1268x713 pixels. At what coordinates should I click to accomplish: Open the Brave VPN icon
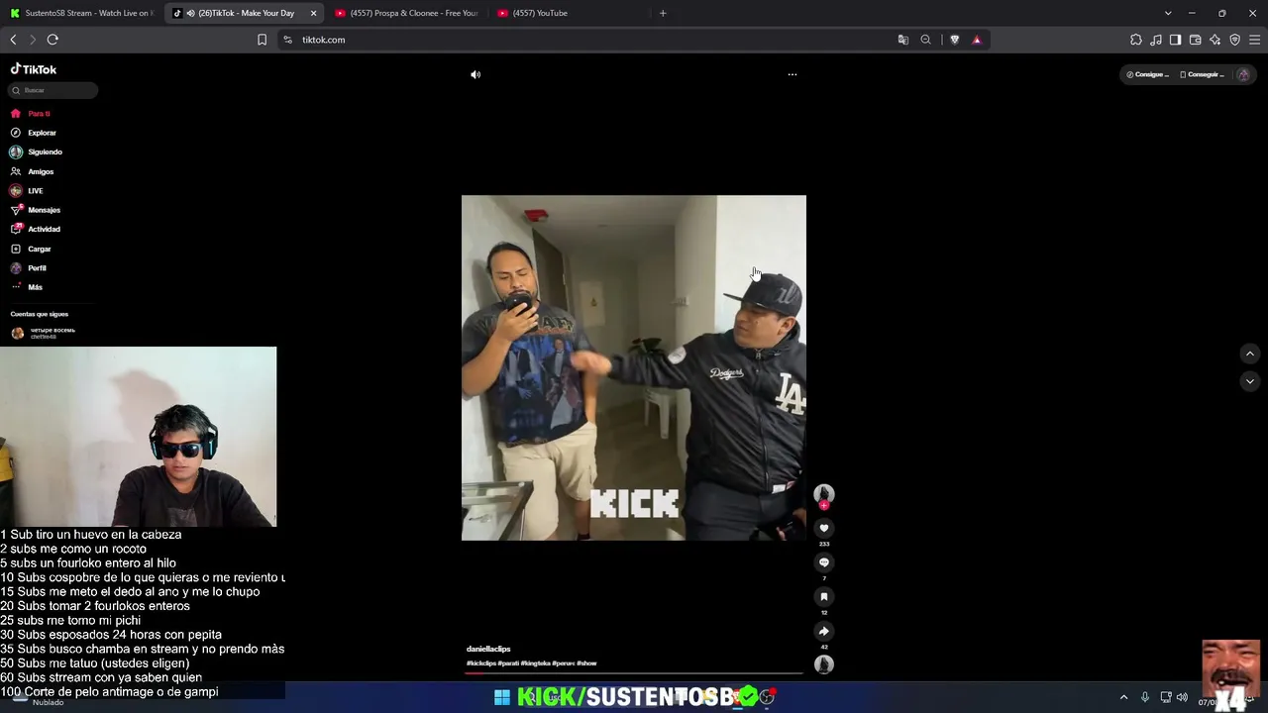[x=1235, y=40]
